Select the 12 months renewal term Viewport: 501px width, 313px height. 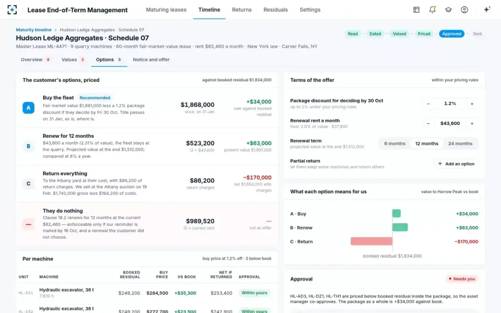[427, 144]
